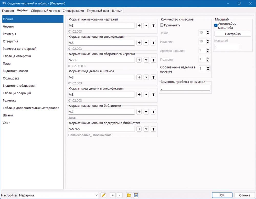Click the save diskette icon in bottom bar
Viewport: 256px width, 199px height.
(x=136, y=195)
